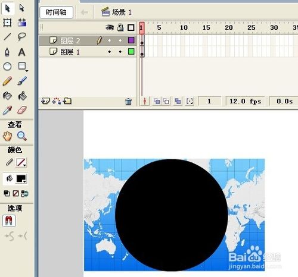Image resolution: width=298 pixels, height=277 pixels.
Task: Select the Lasso tool
Action: (21, 37)
